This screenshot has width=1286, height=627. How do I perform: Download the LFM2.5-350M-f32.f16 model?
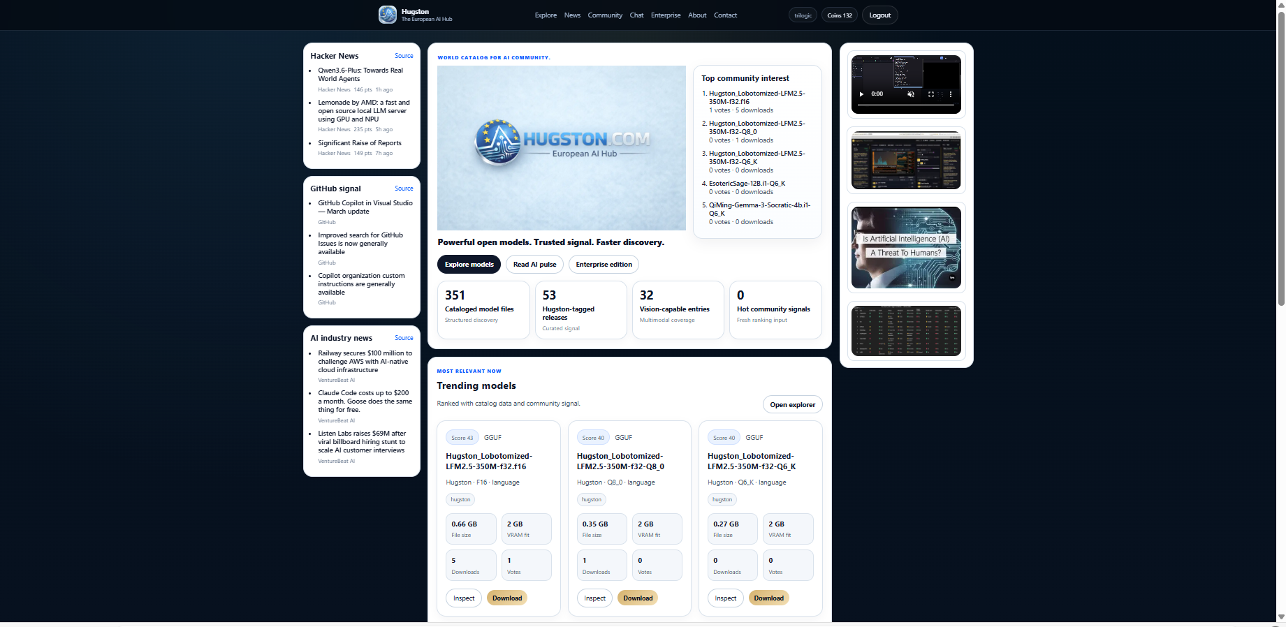(507, 598)
